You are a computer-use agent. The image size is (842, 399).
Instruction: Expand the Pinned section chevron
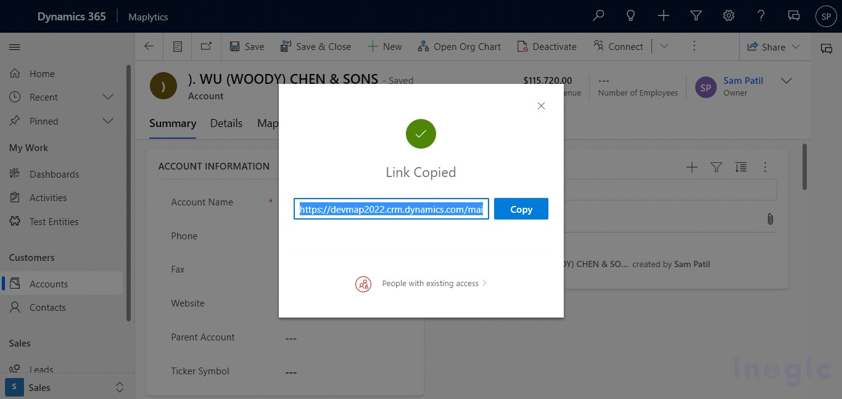(x=108, y=121)
